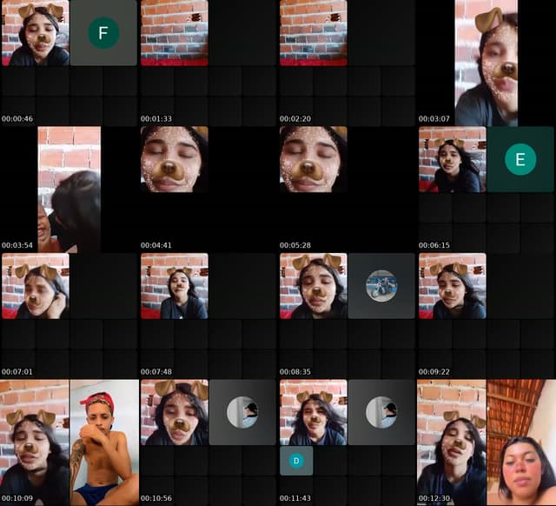Viewport: 556px width, 506px height.
Task: Click the 00:00:46 timestamp
Action: pyautogui.click(x=17, y=119)
